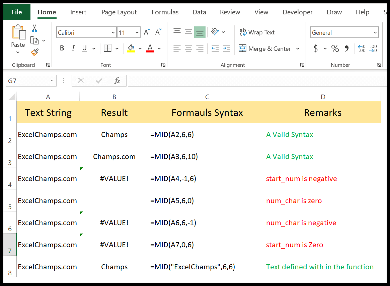Image resolution: width=390 pixels, height=286 pixels.
Task: Open the Developer tab
Action: 297,12
